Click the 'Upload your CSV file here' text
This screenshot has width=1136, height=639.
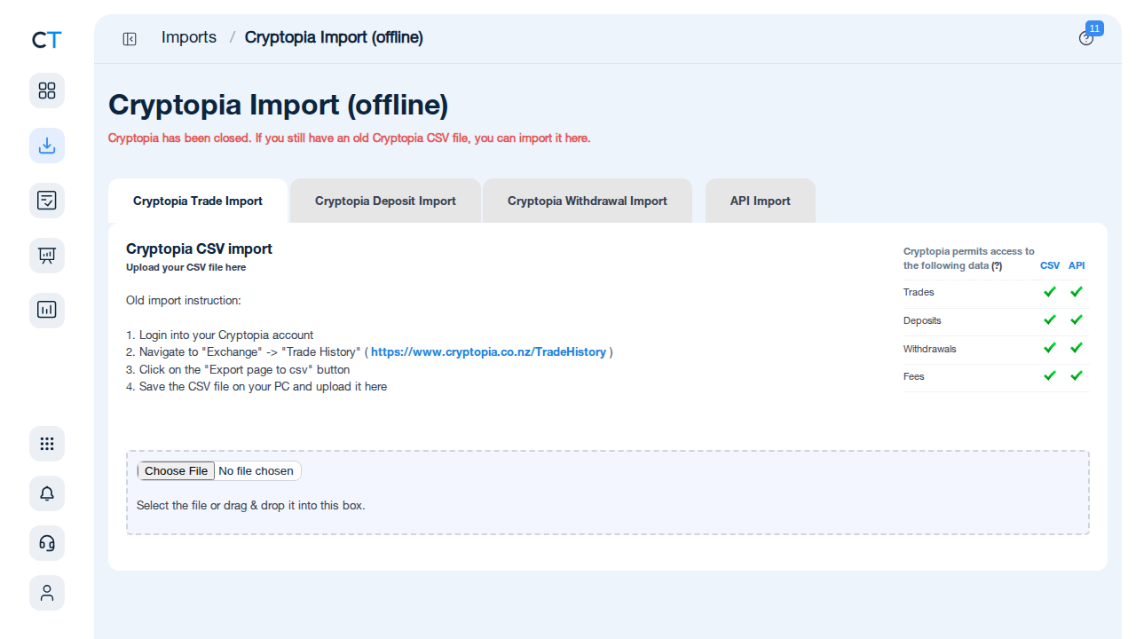(x=185, y=267)
